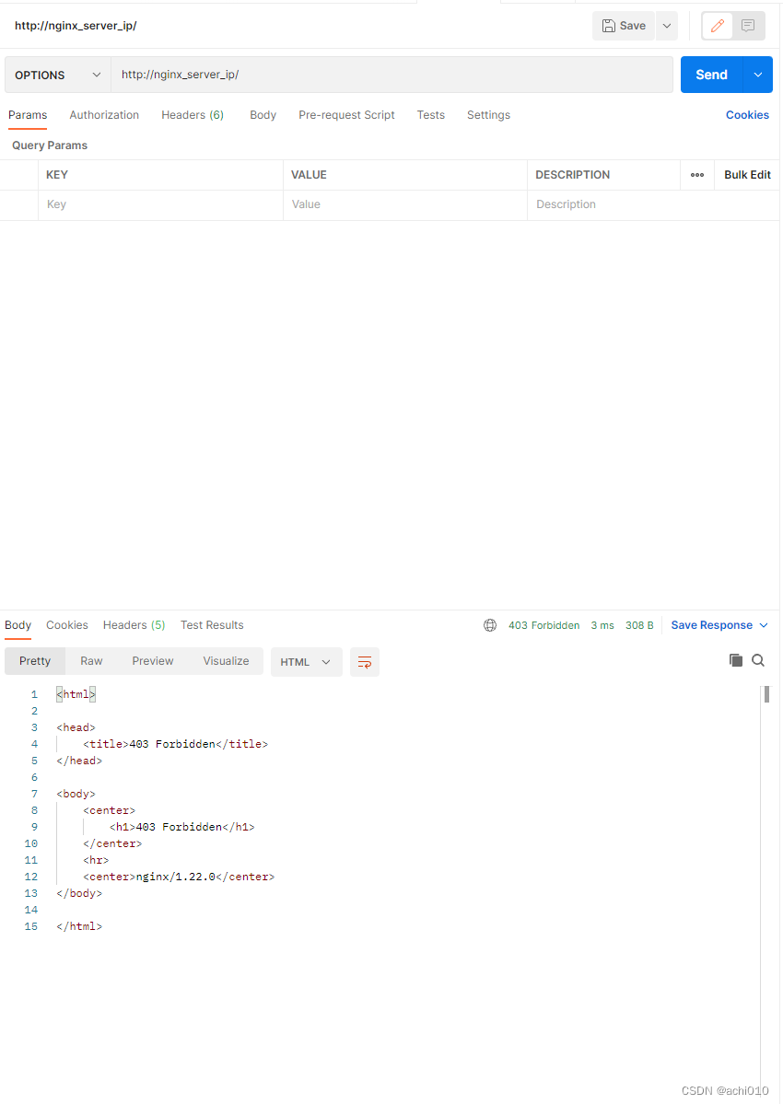783x1104 pixels.
Task: Expand the Save Response dropdown chevron
Action: pyautogui.click(x=764, y=625)
